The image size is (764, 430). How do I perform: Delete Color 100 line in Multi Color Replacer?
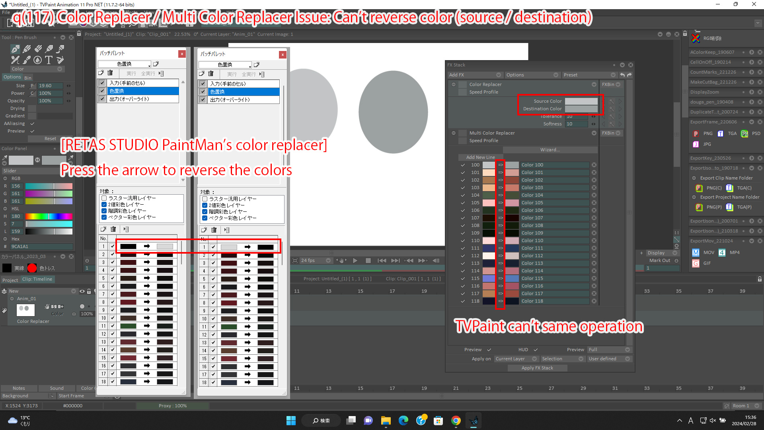coord(594,165)
